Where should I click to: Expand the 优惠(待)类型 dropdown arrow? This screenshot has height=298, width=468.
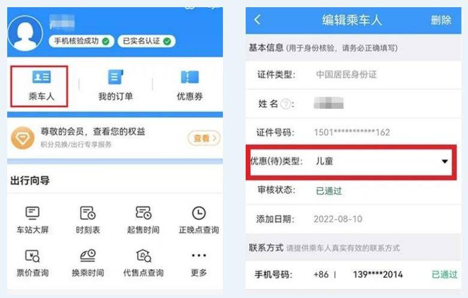pyautogui.click(x=445, y=161)
